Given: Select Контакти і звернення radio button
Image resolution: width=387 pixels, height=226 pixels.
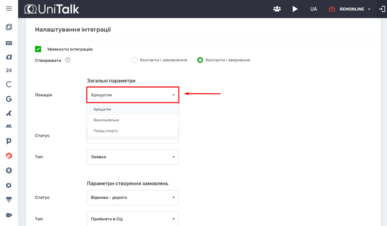Looking at the screenshot, I should tap(200, 60).
